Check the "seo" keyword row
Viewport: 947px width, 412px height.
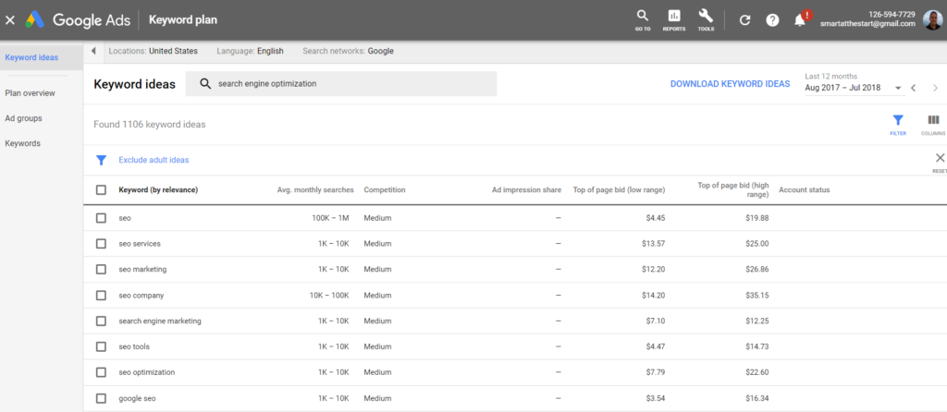click(101, 218)
